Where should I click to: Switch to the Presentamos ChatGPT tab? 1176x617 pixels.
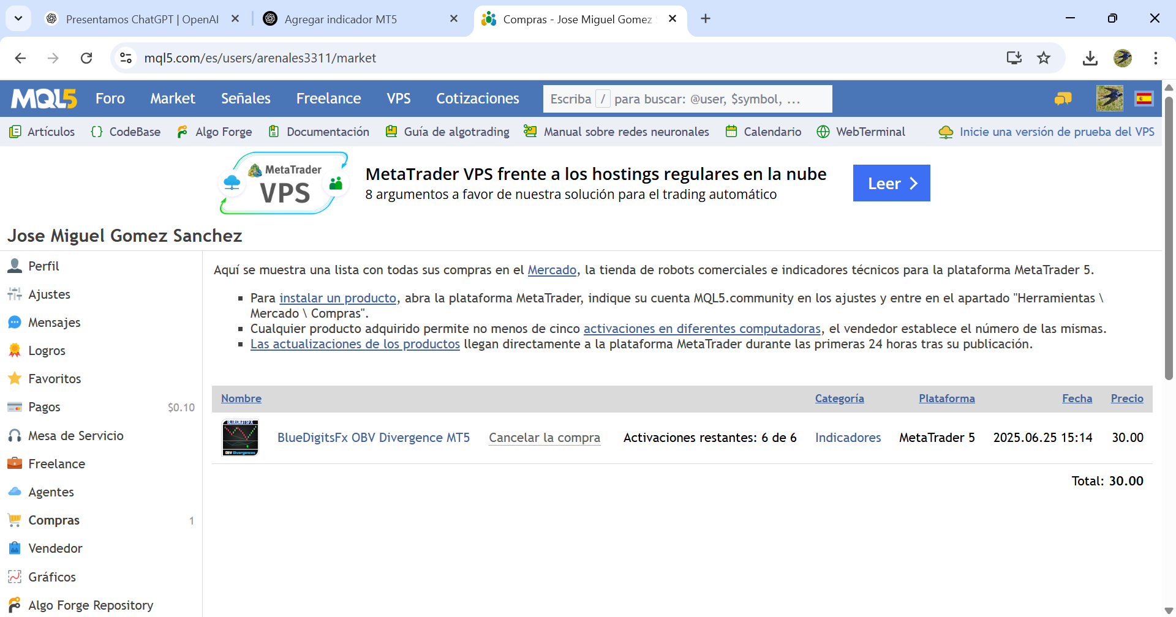click(142, 19)
